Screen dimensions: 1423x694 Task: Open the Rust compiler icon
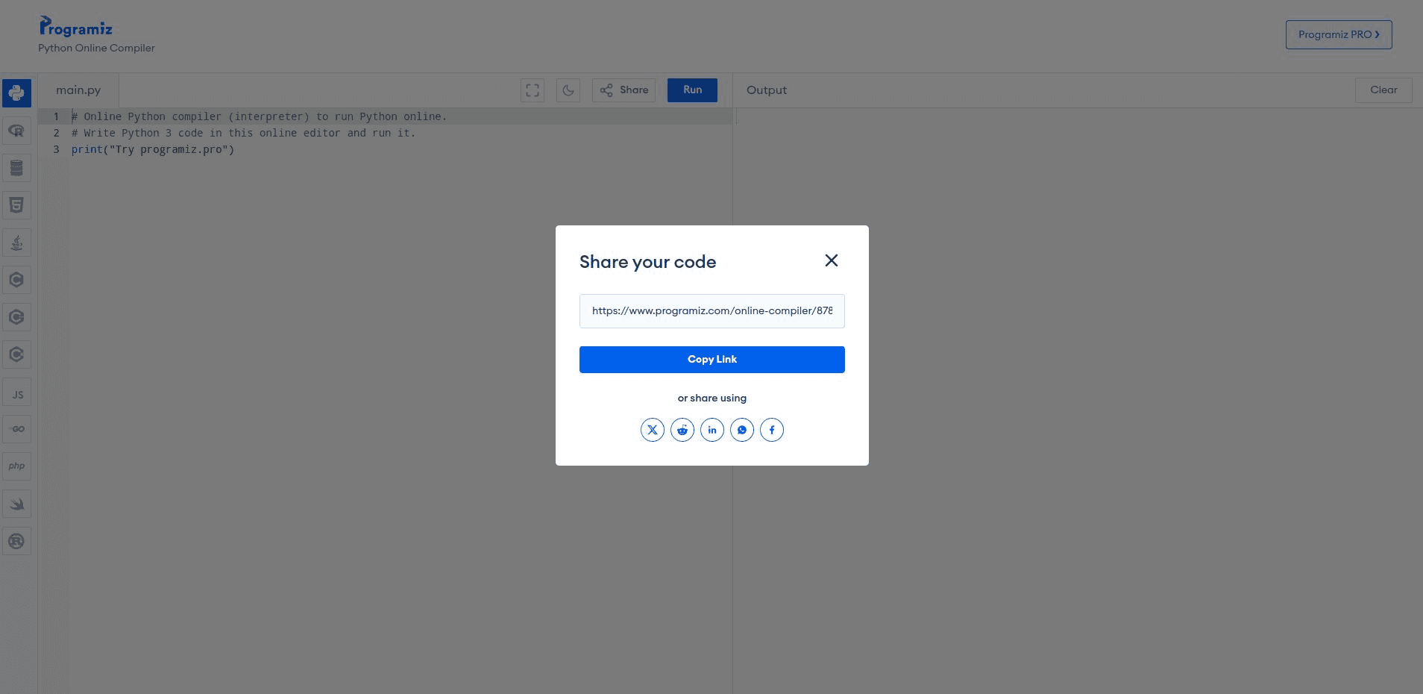[x=16, y=541]
